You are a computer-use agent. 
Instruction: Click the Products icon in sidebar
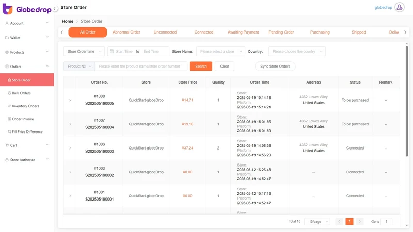7,52
